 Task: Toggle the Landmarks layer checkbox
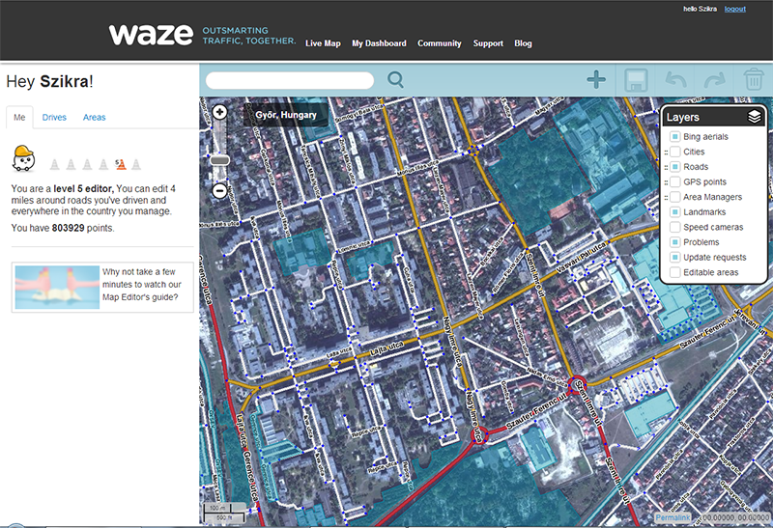click(674, 211)
